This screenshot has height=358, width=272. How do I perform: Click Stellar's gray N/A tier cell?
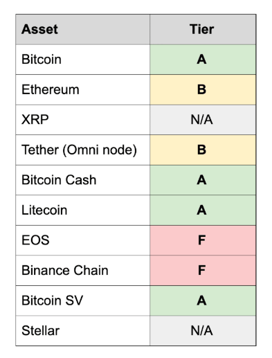[x=203, y=331]
